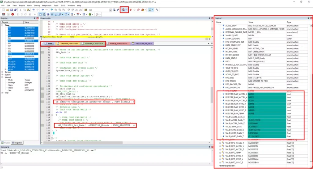Viewport: 313px width, 169px height.
Task: Click the Paste clipboard icon
Action: click(28, 10)
